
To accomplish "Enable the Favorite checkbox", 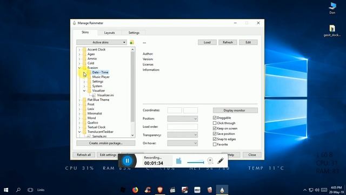I will pos(215,145).
